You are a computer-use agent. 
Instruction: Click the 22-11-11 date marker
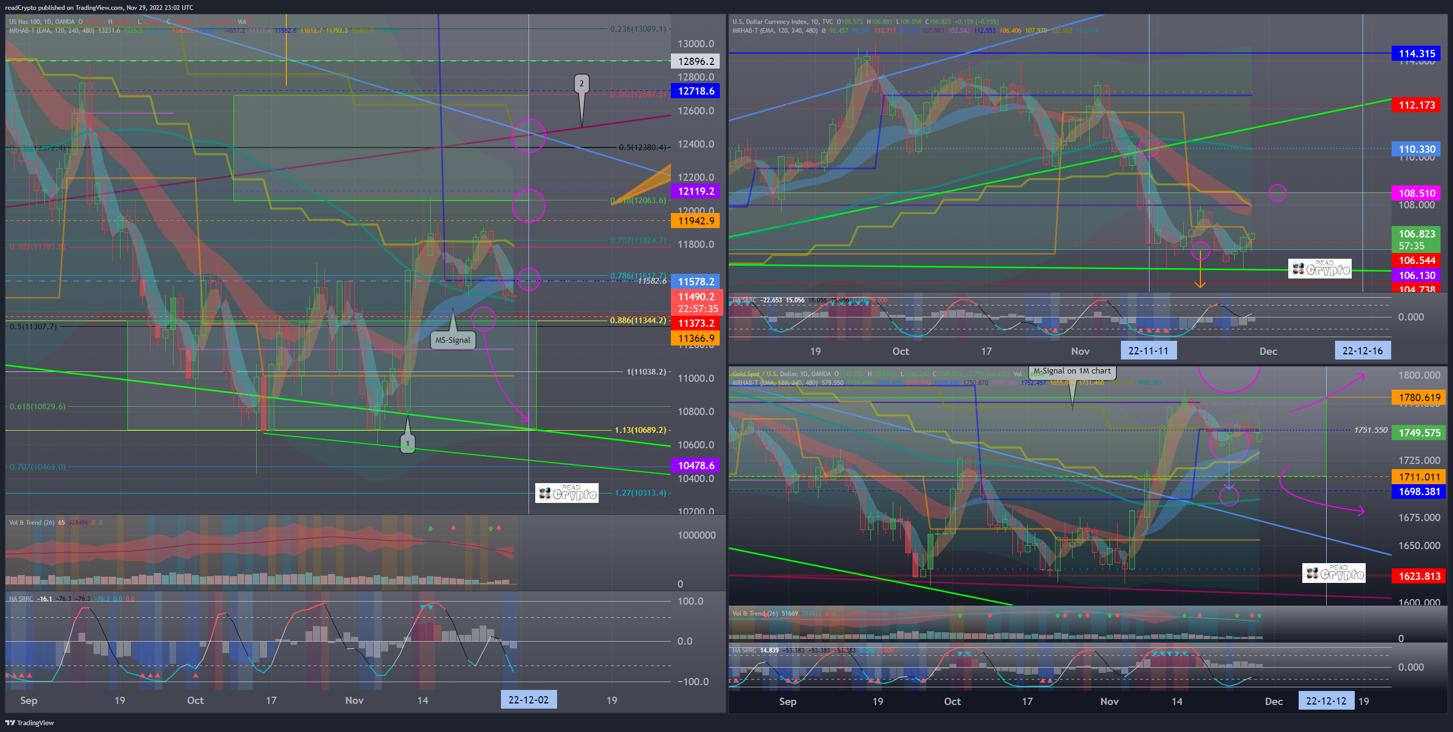click(x=1148, y=350)
